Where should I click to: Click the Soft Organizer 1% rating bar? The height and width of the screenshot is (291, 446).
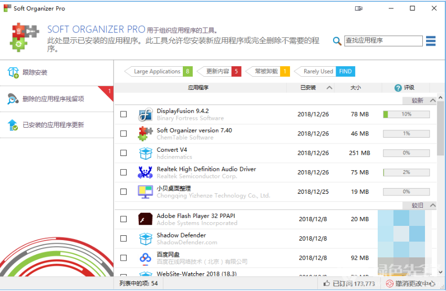pyautogui.click(x=406, y=134)
